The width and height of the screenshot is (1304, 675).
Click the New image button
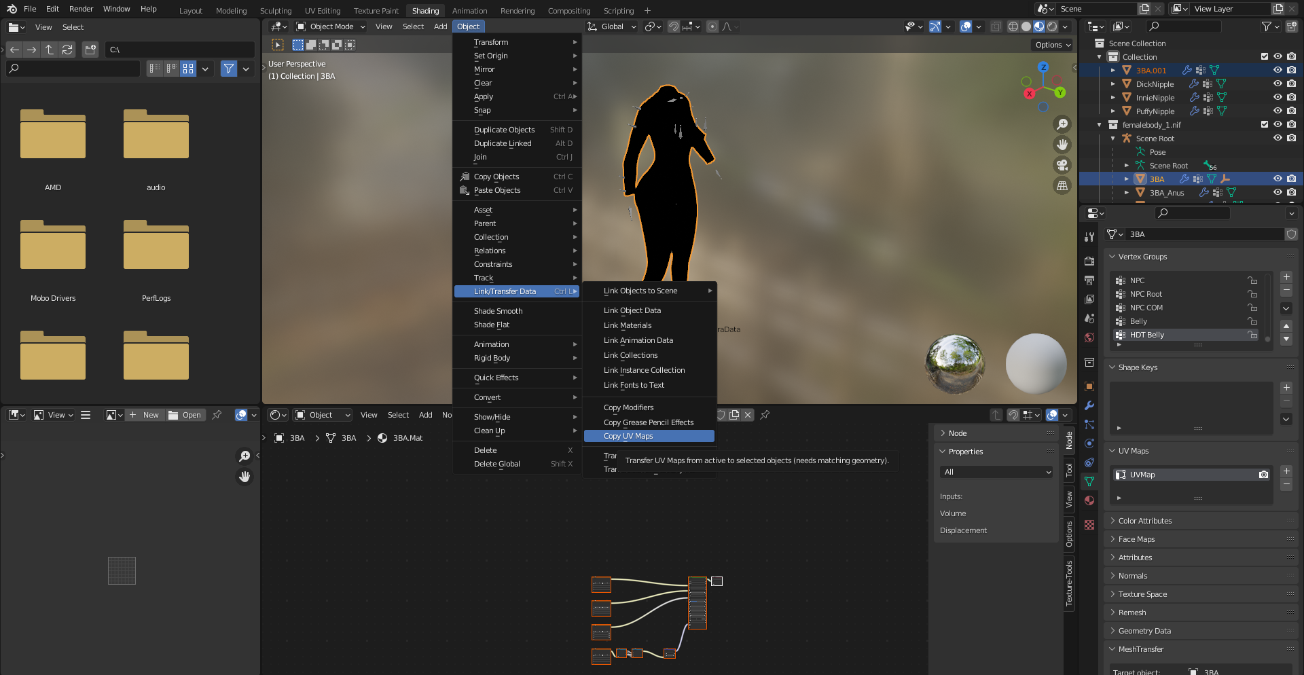pos(145,415)
